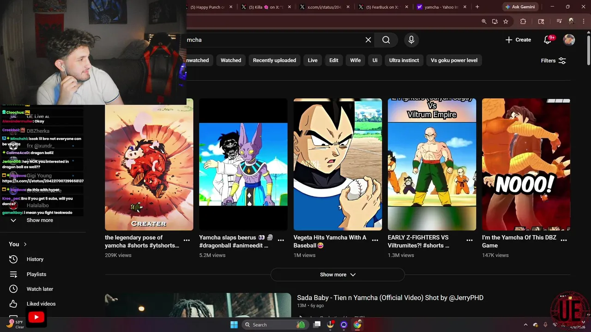Open YouTube notifications bell

[548, 40]
